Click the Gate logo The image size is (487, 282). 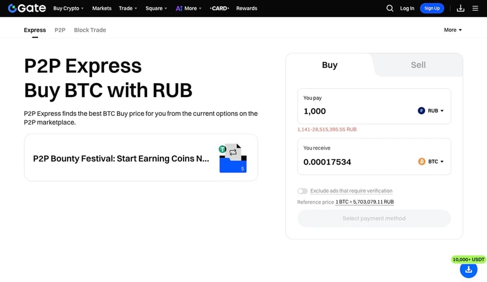(x=27, y=8)
